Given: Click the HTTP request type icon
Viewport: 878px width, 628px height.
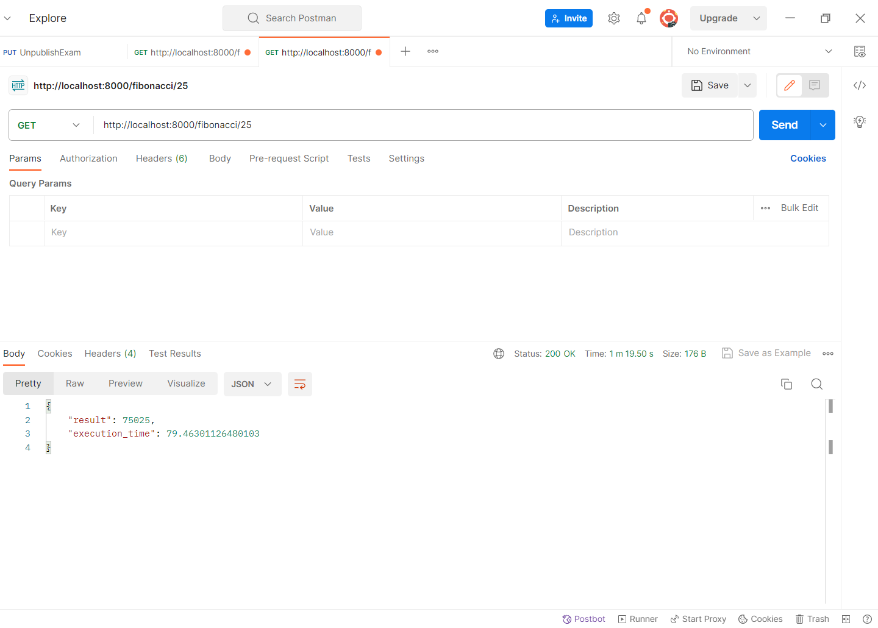Looking at the screenshot, I should point(18,85).
